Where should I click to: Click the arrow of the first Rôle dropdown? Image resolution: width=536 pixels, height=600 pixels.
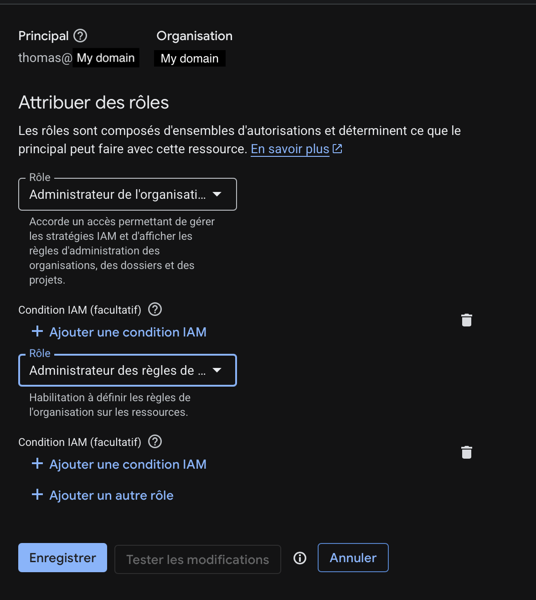coord(217,194)
